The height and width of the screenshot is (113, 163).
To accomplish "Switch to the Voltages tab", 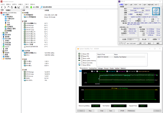I will (x=100, y=68).
